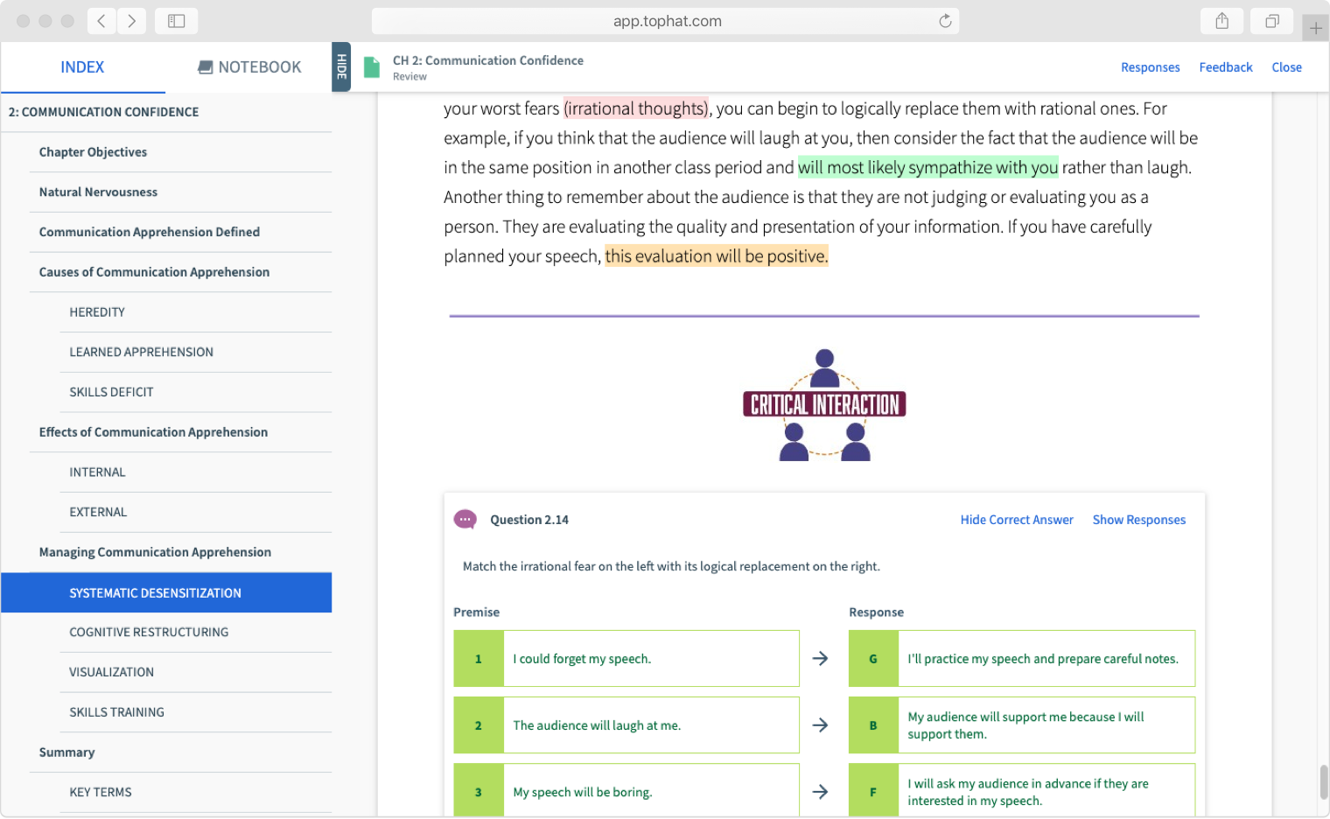Collapse sidebar with the HIDE tab

click(341, 67)
